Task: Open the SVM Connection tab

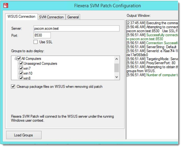Action: 51,17
